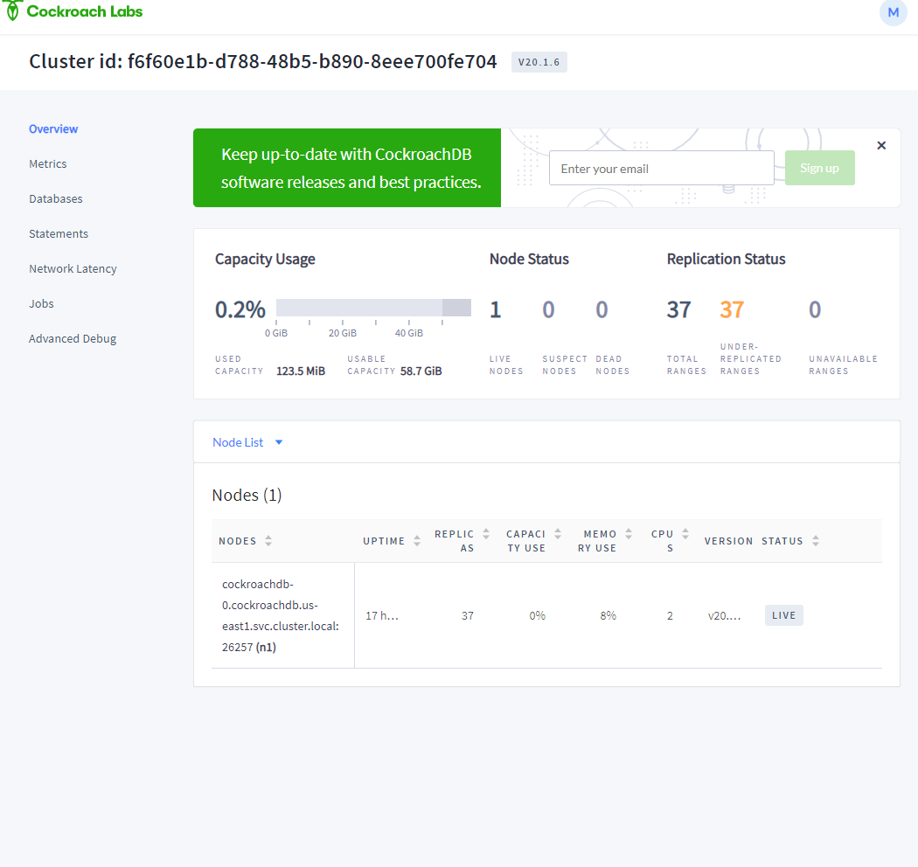Click the usable capacity value 58.7 GiB

[x=421, y=371]
